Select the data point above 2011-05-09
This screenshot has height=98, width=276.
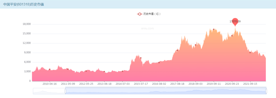point(68,69)
